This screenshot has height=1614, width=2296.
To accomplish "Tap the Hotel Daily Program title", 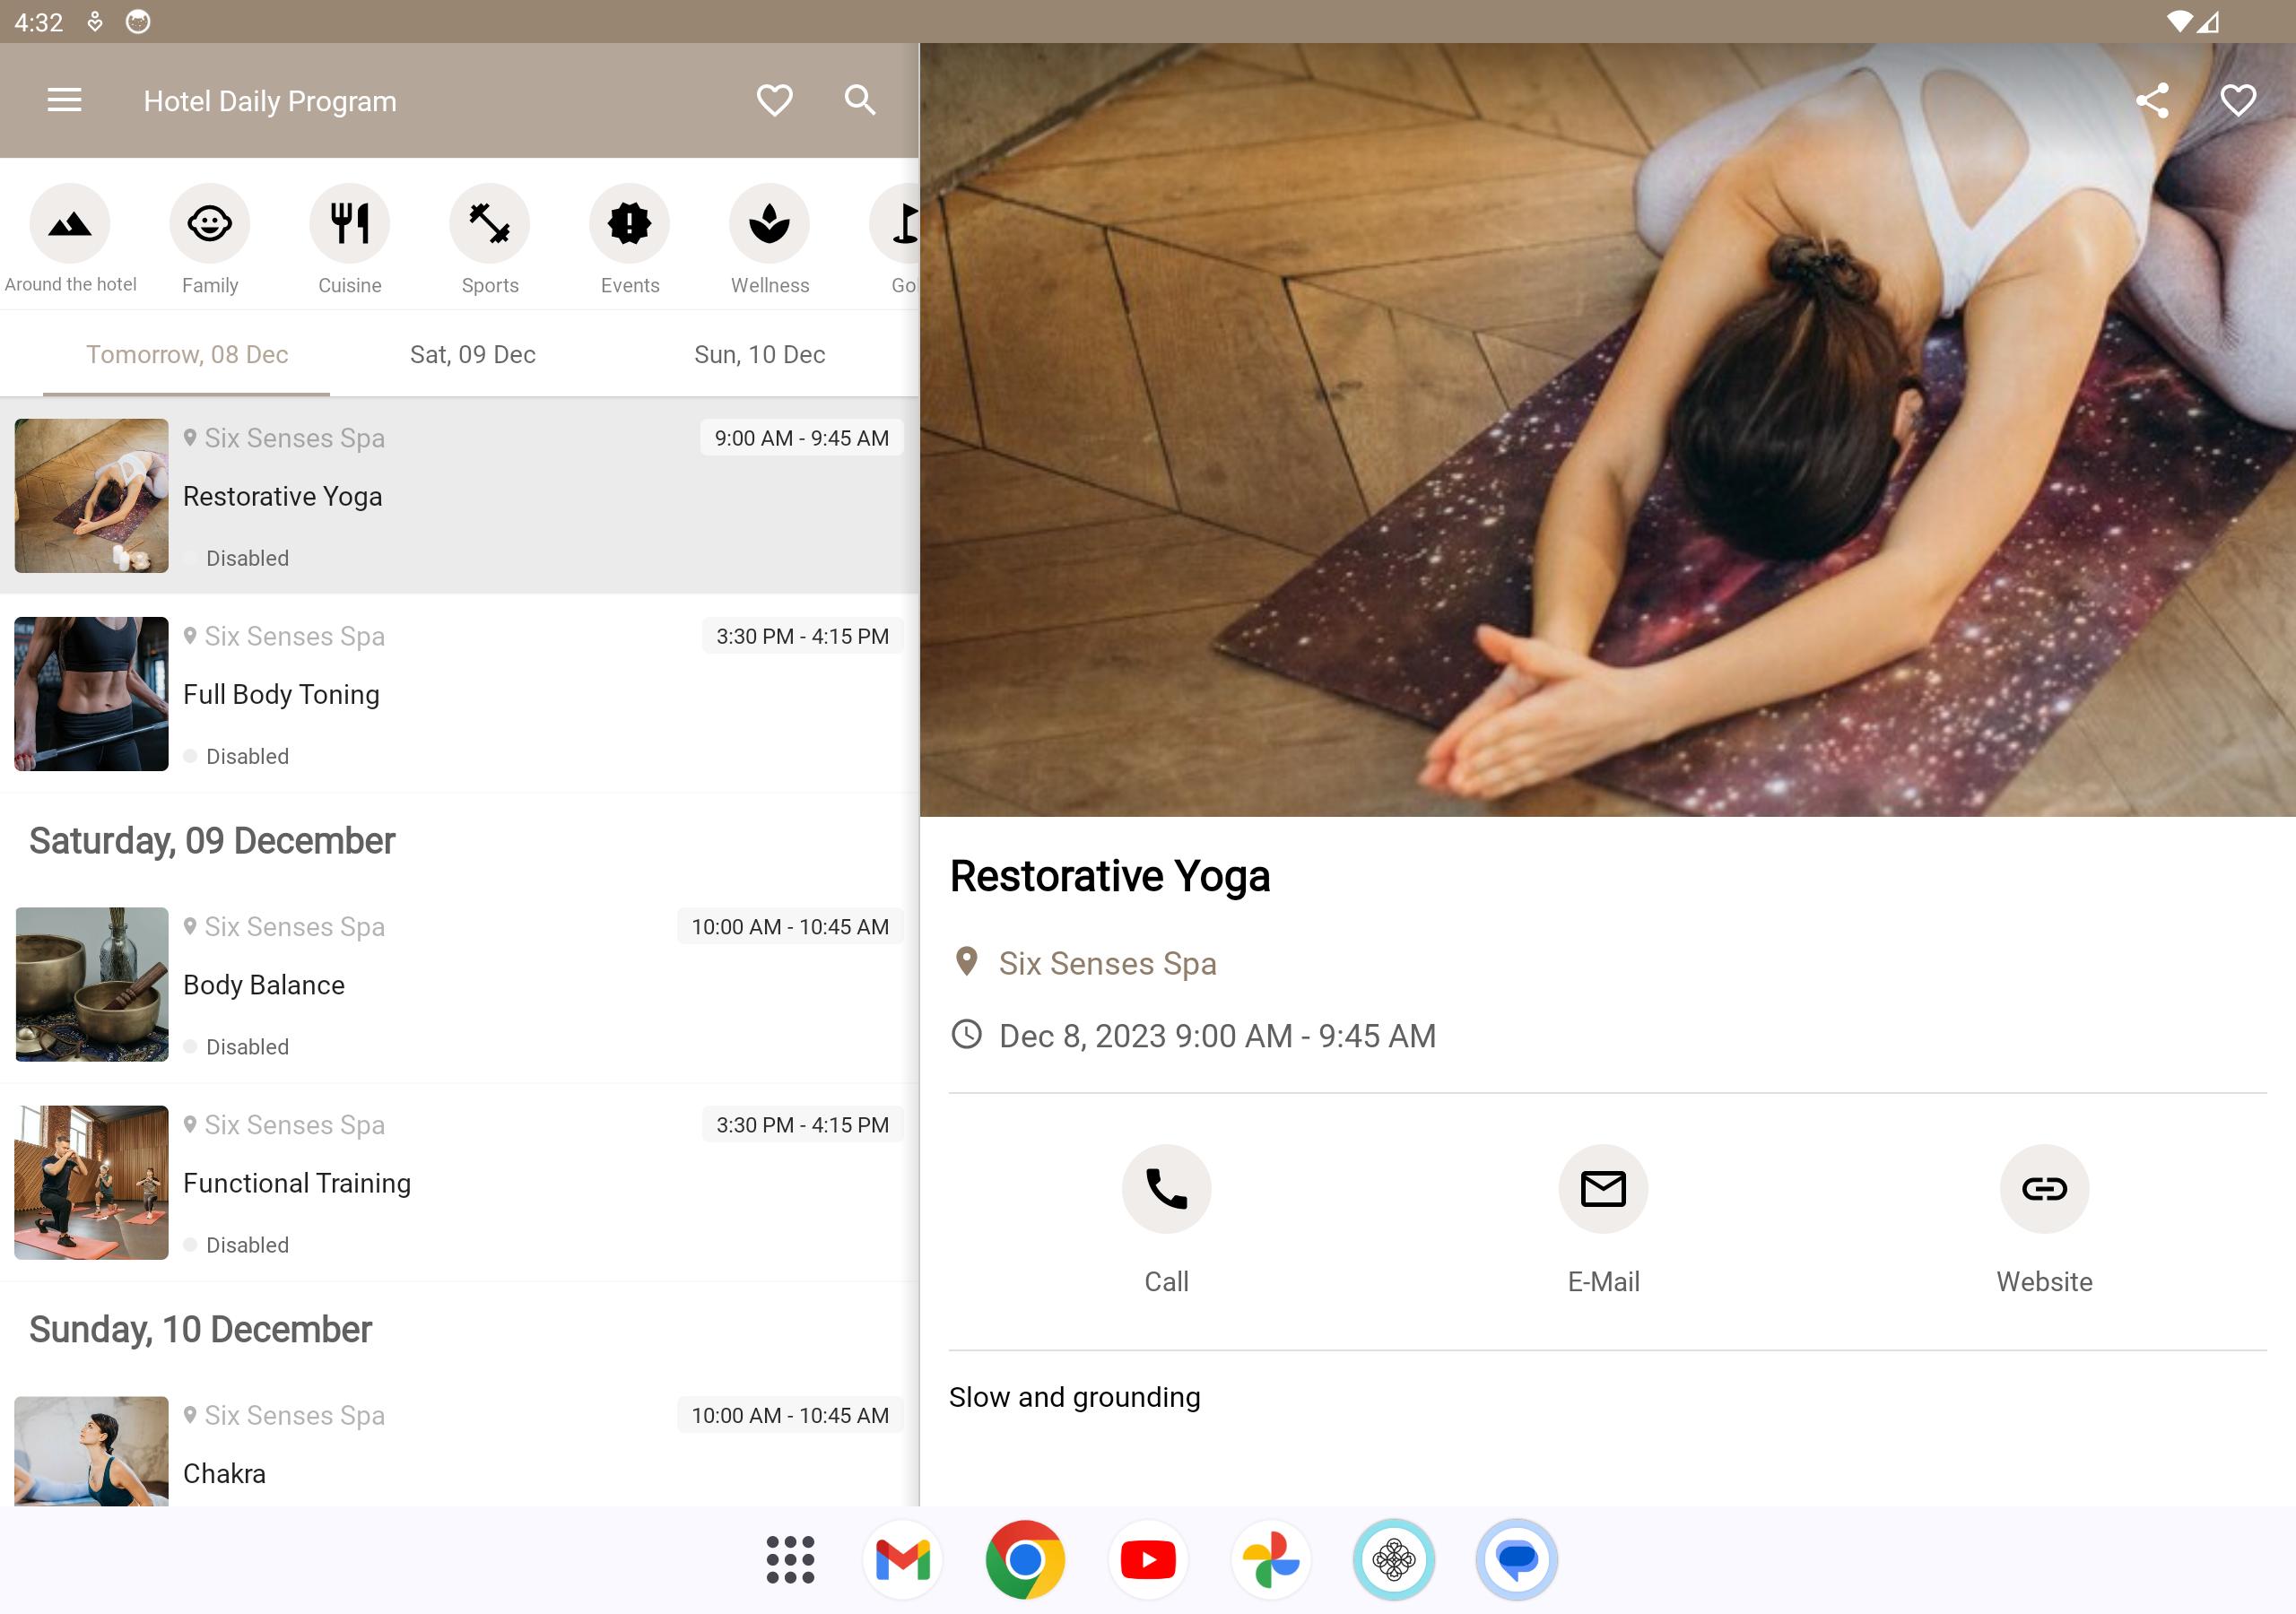I will [x=270, y=101].
